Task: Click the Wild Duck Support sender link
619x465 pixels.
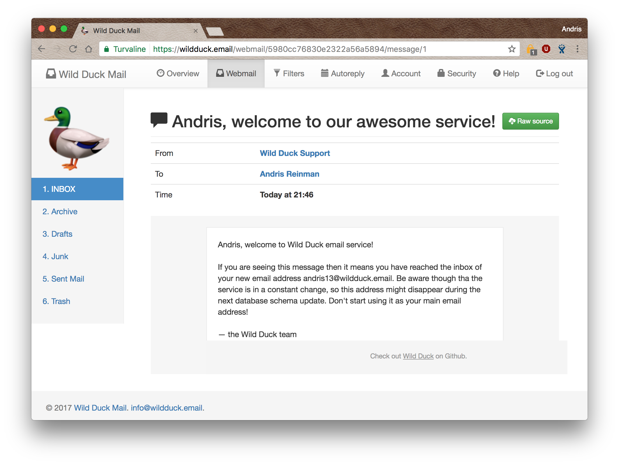Action: [295, 153]
